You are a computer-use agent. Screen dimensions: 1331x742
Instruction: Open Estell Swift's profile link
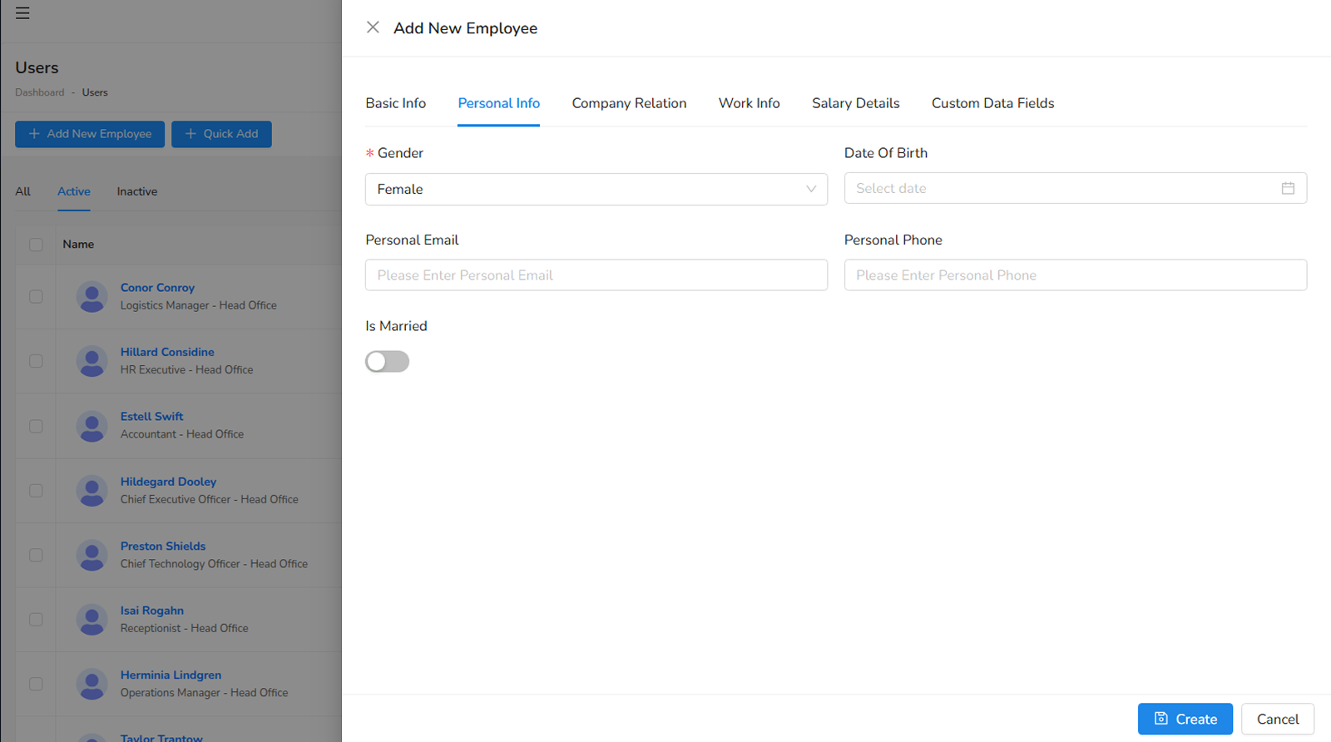151,417
